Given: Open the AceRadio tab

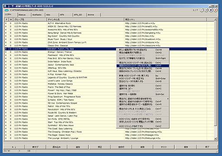Looking at the screenshot, I should pyautogui.click(x=38, y=15).
